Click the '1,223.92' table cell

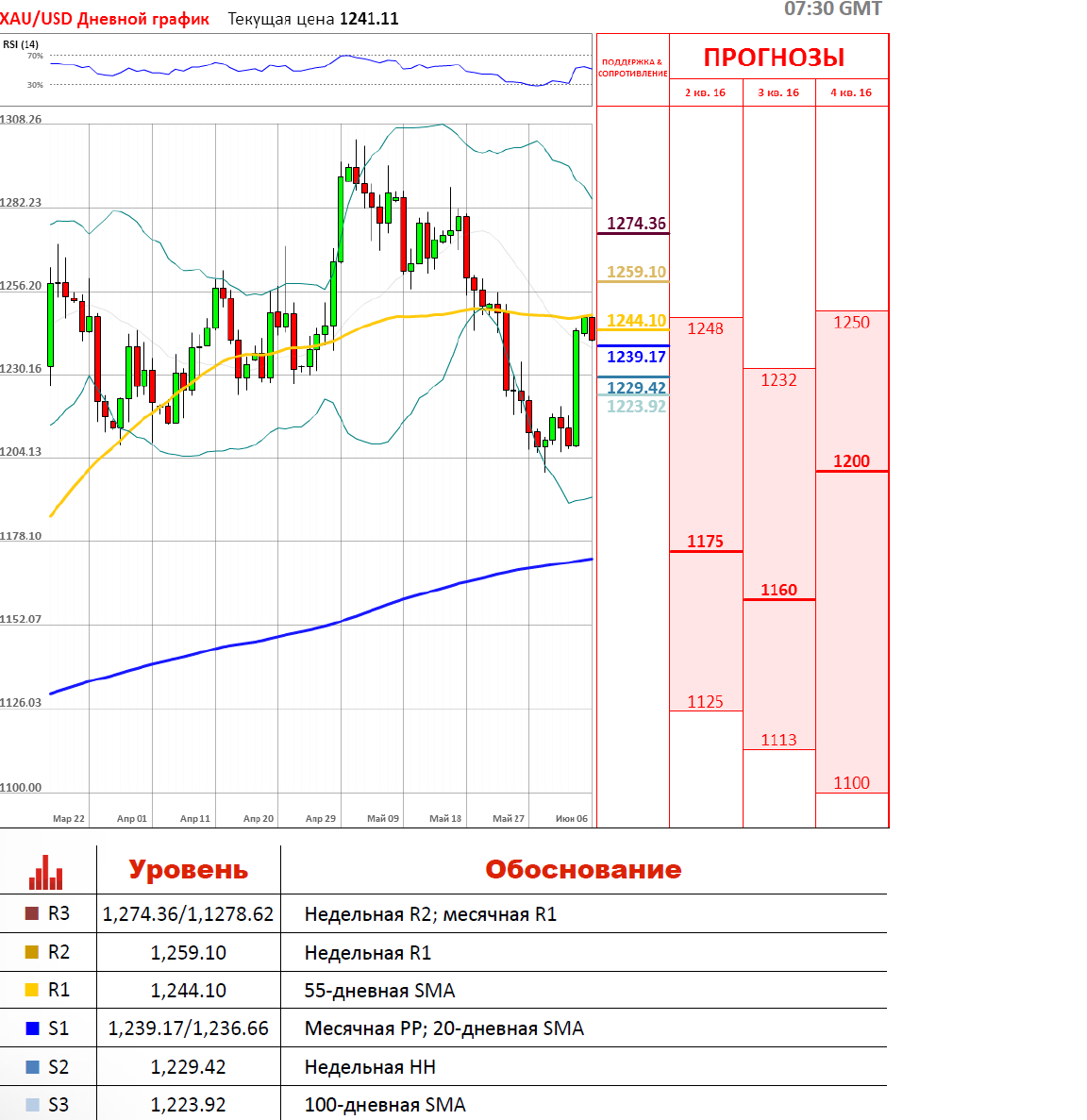[x=188, y=1105]
